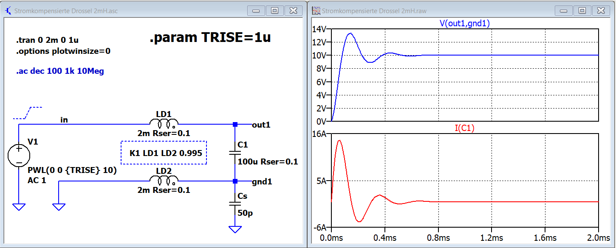Click the .options plotwinsize=0 directive
The image size is (616, 248).
point(63,52)
